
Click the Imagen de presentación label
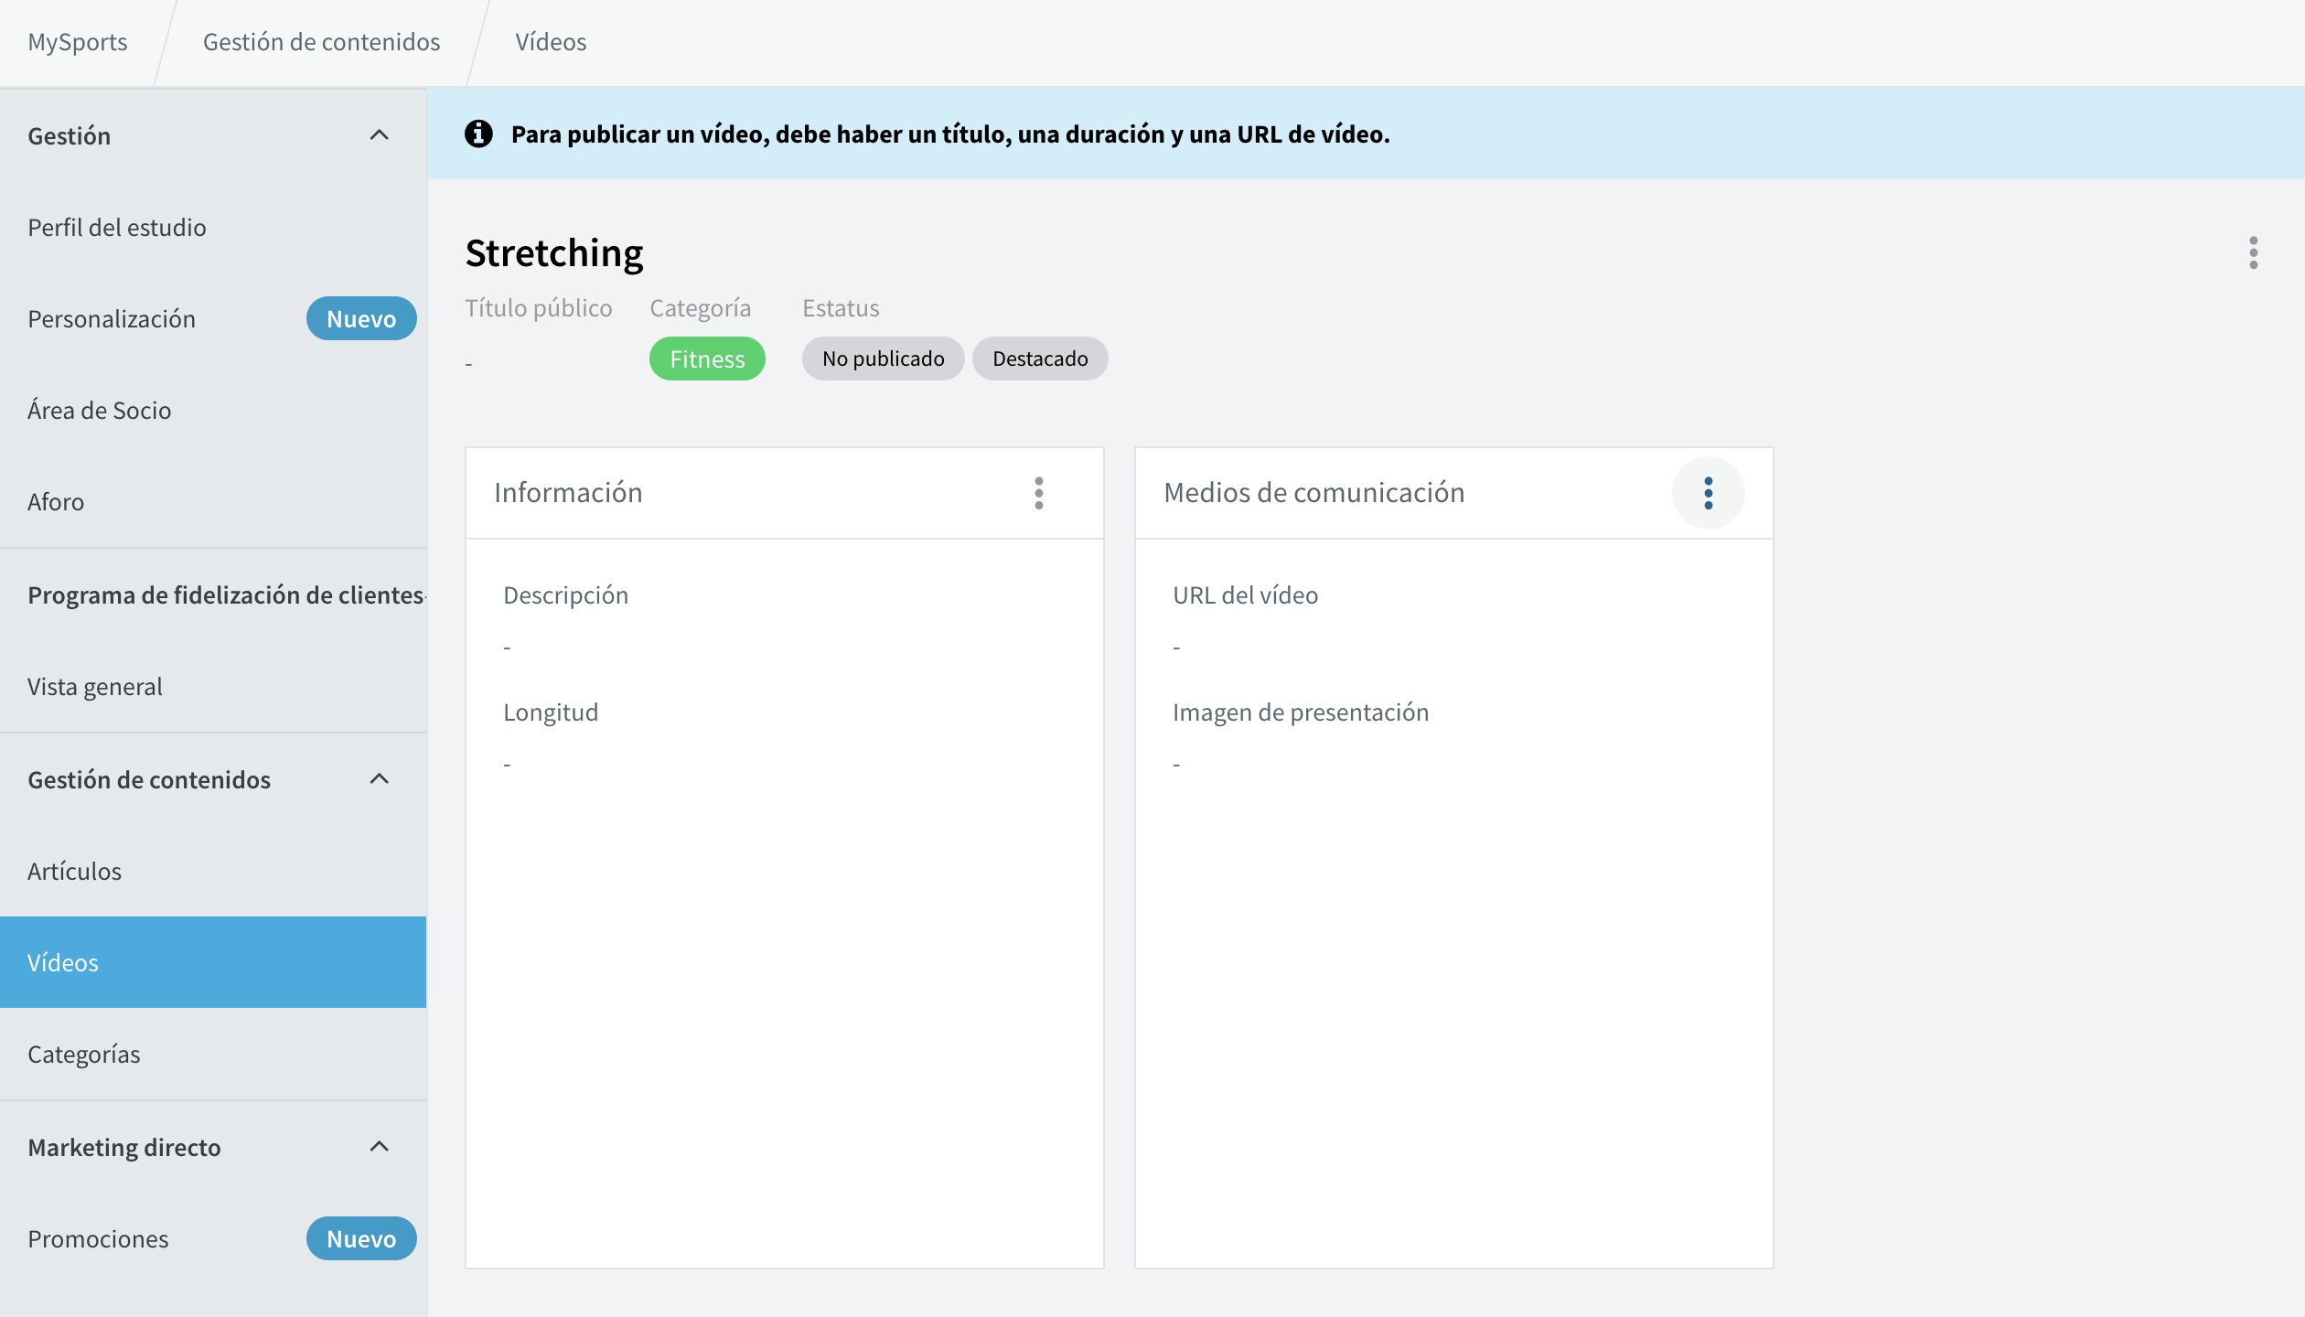click(1301, 712)
